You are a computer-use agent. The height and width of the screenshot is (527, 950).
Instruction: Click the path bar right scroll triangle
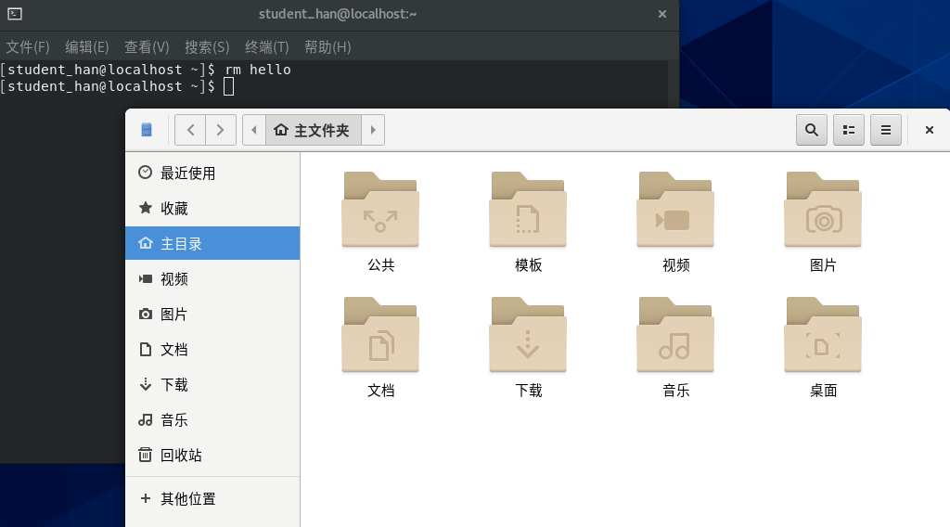[x=373, y=130]
